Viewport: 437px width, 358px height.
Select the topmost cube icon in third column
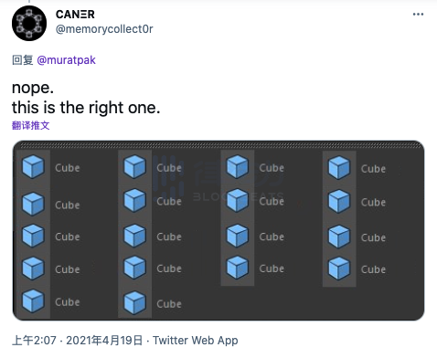pos(238,166)
